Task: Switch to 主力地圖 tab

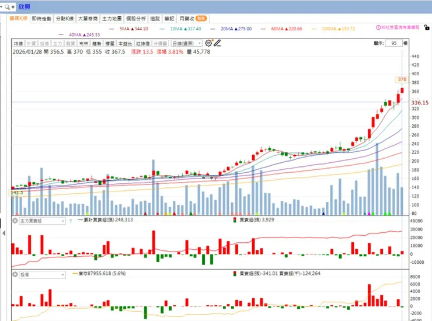Action: tap(112, 19)
